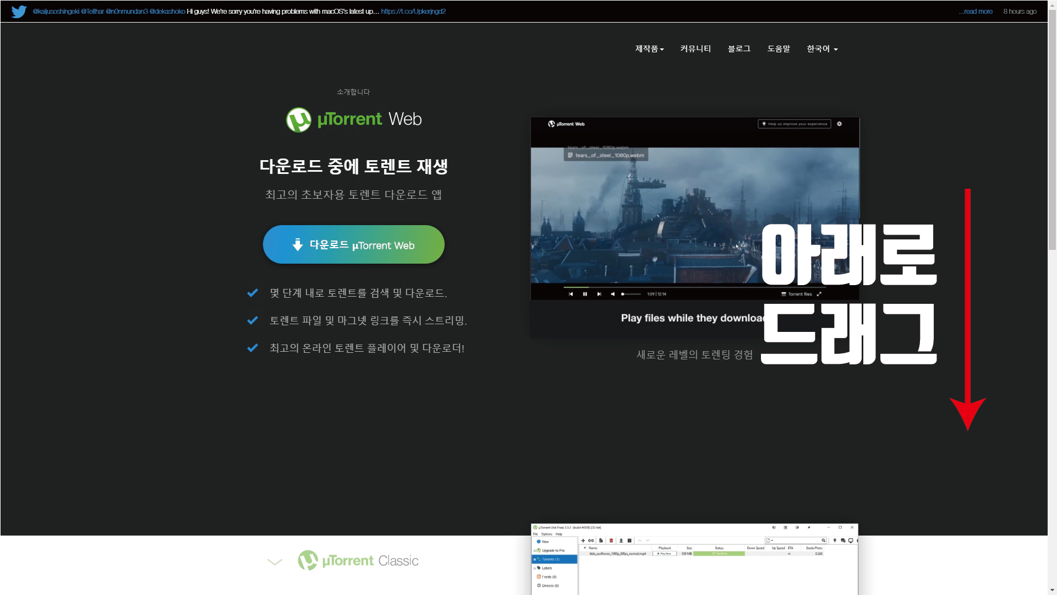Click the first blue checkmark bullet
Image resolution: width=1057 pixels, height=595 pixels.
tap(253, 293)
